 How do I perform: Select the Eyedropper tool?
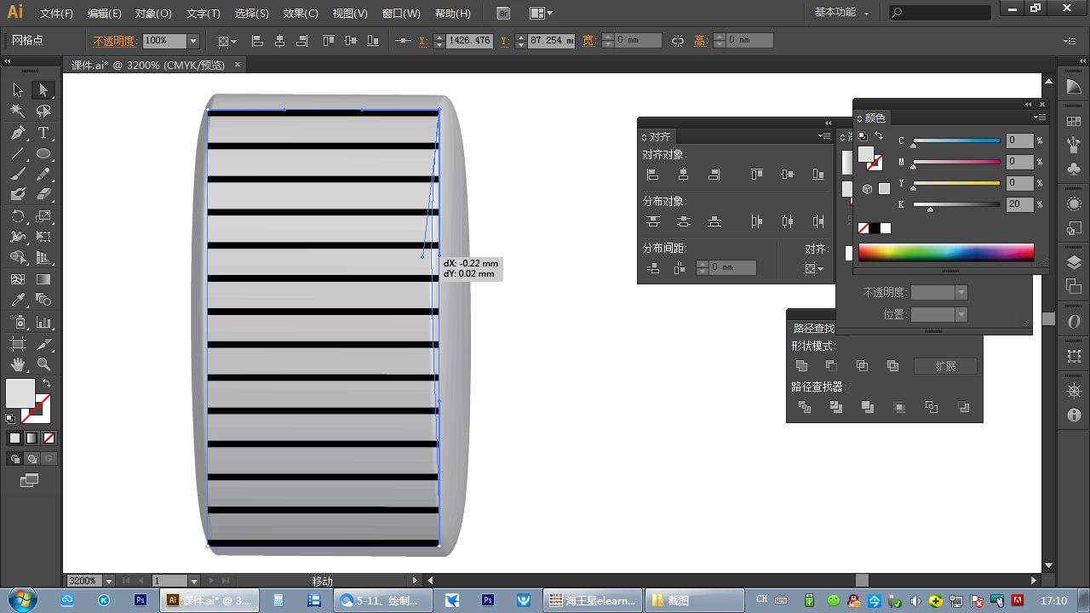coord(18,301)
